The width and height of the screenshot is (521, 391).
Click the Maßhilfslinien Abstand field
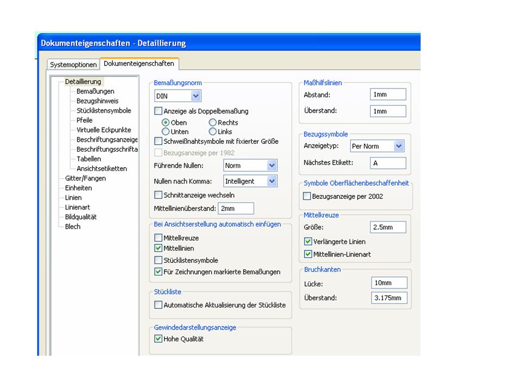[x=388, y=94]
